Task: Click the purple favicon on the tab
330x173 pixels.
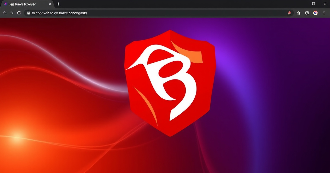Action: (5, 4)
